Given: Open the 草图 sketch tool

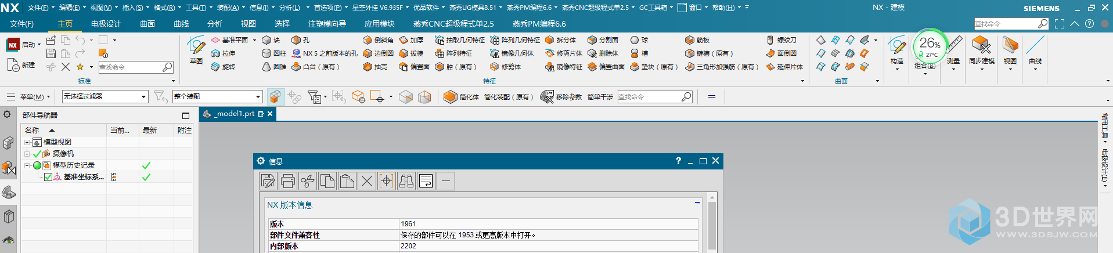Looking at the screenshot, I should [x=196, y=50].
